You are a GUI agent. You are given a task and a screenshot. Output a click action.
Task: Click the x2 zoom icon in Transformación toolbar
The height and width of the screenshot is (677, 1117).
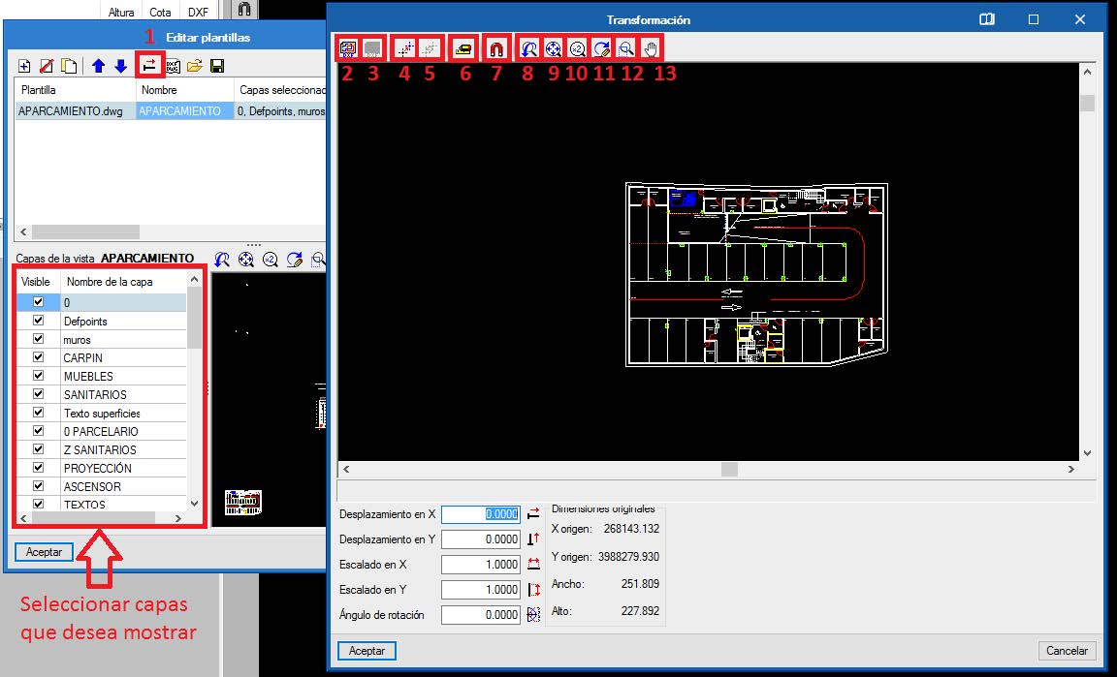(577, 47)
